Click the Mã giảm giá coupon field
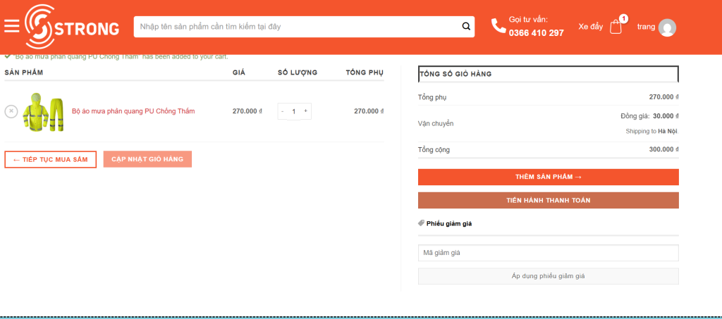 pos(548,253)
